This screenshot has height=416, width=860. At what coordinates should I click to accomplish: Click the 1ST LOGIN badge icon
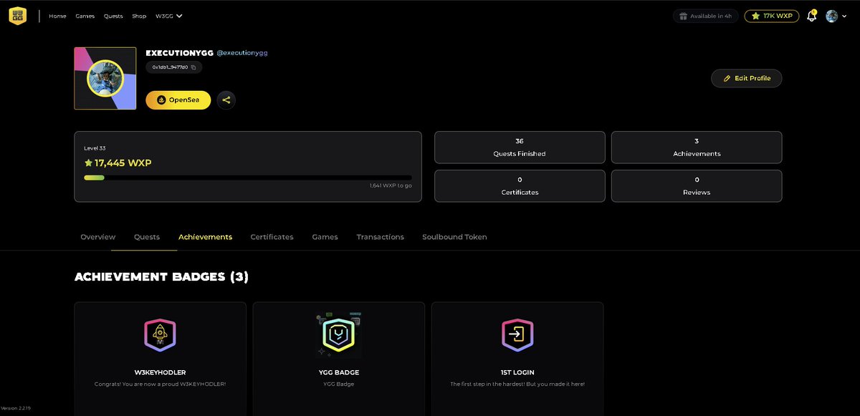click(517, 334)
